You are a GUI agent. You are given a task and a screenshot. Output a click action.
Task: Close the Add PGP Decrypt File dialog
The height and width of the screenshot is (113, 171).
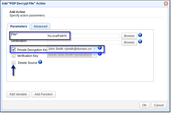(166, 3)
